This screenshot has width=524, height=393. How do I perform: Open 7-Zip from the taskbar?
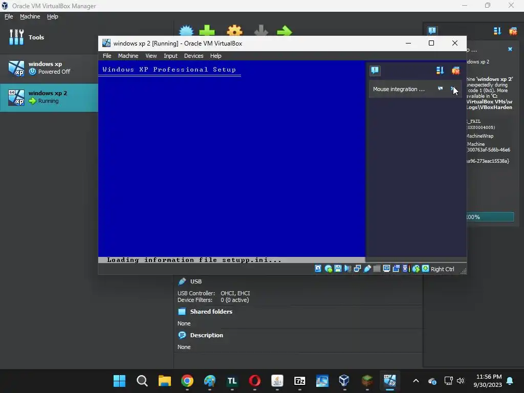tap(300, 381)
